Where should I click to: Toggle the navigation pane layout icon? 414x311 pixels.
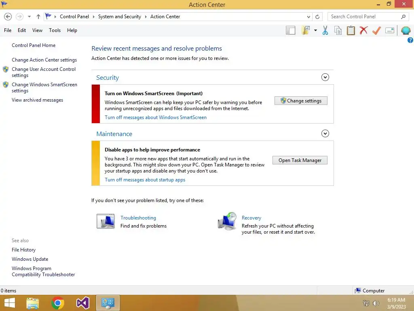tap(290, 30)
